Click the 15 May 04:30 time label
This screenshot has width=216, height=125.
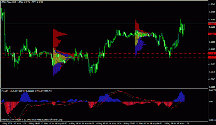(x=156, y=124)
